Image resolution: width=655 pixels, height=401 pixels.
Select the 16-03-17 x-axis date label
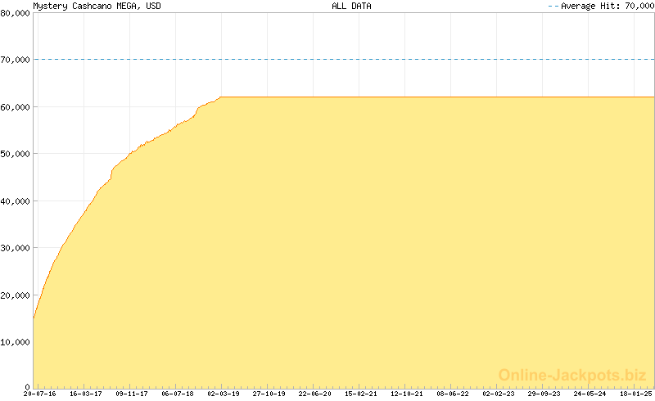point(85,394)
